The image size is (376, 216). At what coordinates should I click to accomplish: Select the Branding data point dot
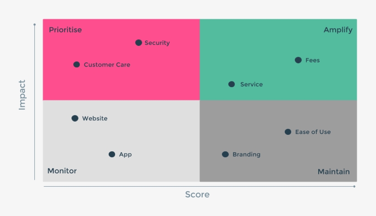pos(225,155)
